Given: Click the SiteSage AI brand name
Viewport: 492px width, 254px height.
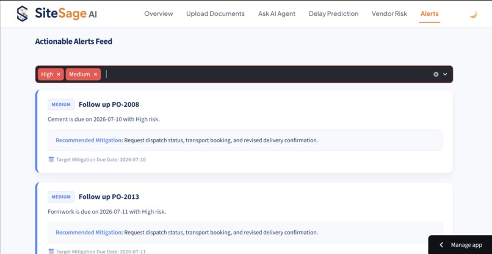Looking at the screenshot, I should click(66, 13).
